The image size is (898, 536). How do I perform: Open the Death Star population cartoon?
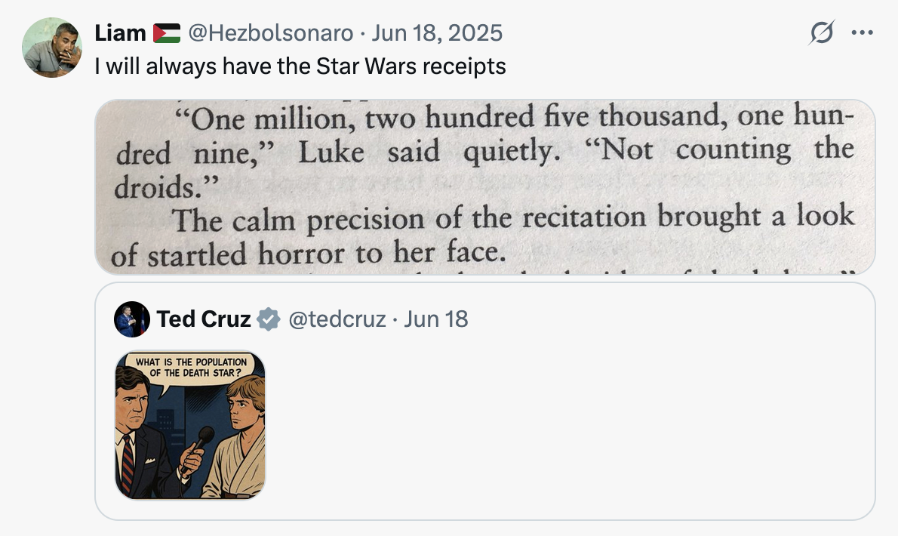coord(190,425)
